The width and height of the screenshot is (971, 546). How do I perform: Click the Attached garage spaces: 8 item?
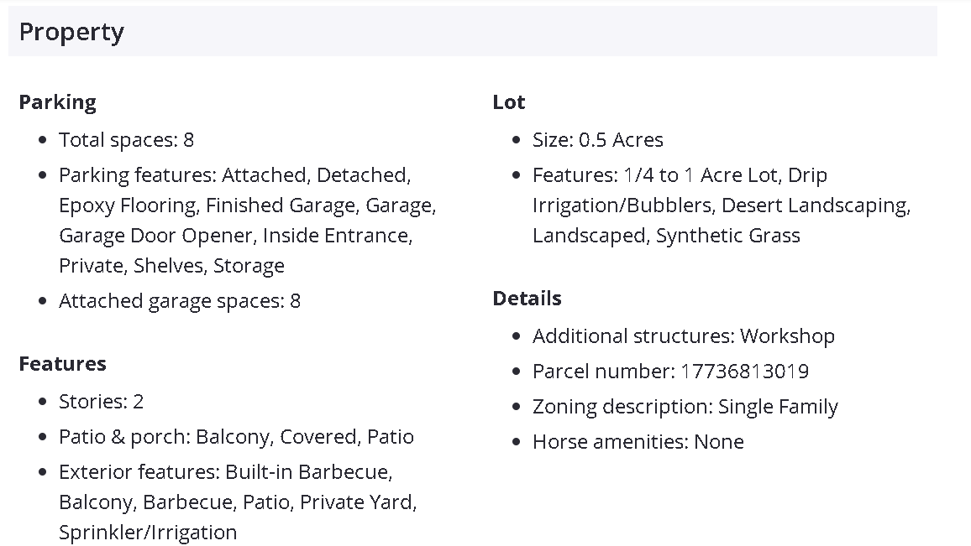(179, 301)
